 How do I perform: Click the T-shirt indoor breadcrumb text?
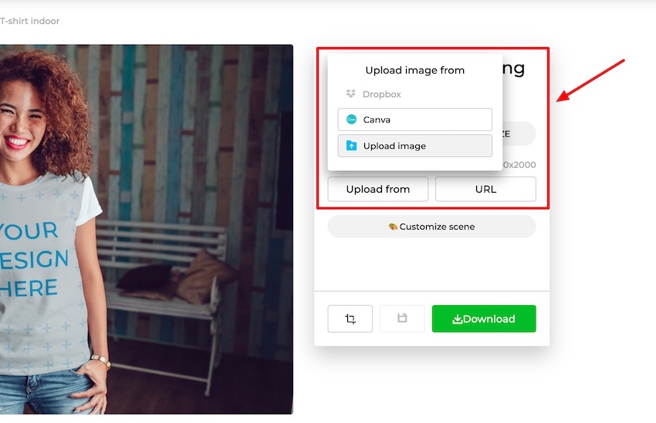click(29, 21)
